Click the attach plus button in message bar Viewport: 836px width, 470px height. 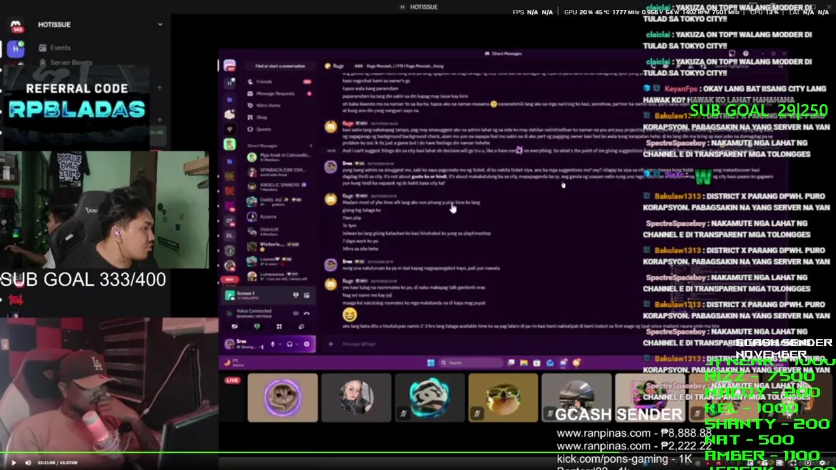330,344
